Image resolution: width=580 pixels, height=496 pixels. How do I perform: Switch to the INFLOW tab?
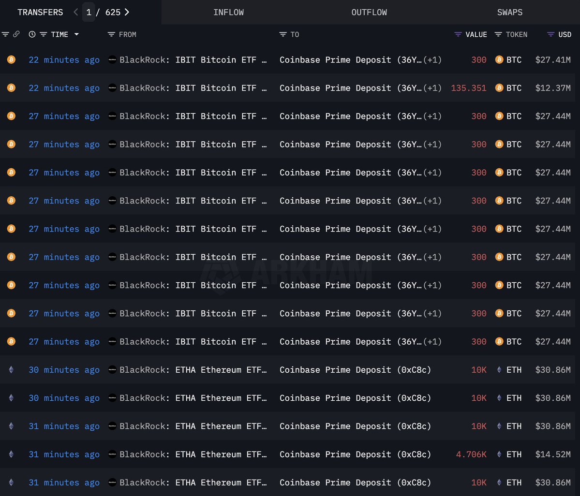coord(228,12)
